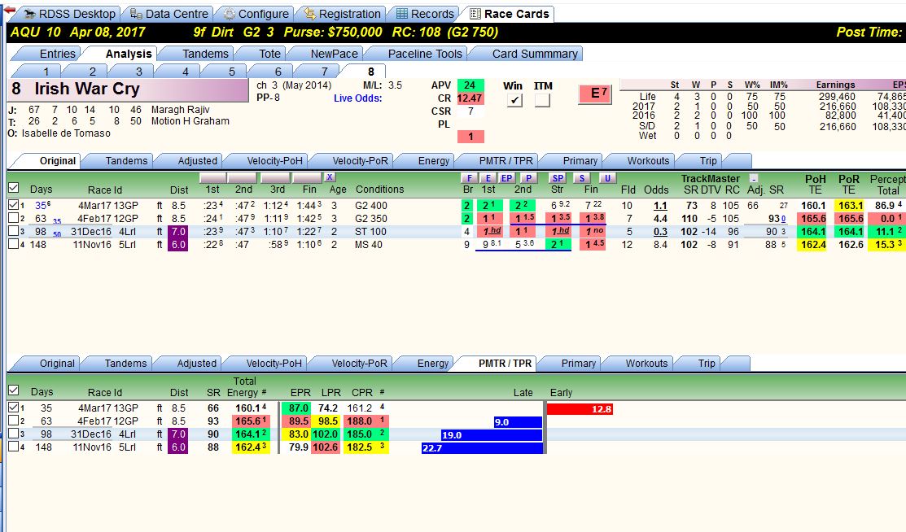
Task: Select the horse number 5 tab
Action: pyautogui.click(x=232, y=72)
